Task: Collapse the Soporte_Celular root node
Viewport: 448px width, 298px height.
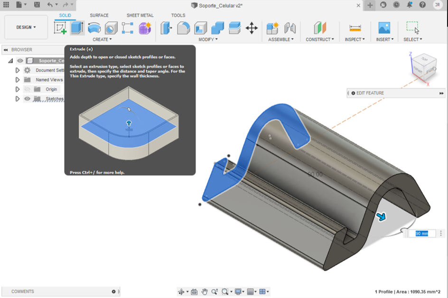Action: click(x=10, y=61)
